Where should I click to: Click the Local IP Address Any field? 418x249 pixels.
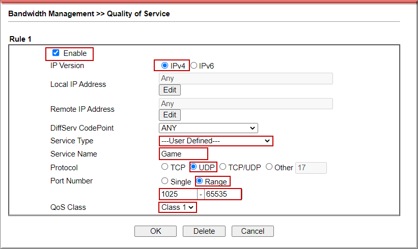coord(246,78)
